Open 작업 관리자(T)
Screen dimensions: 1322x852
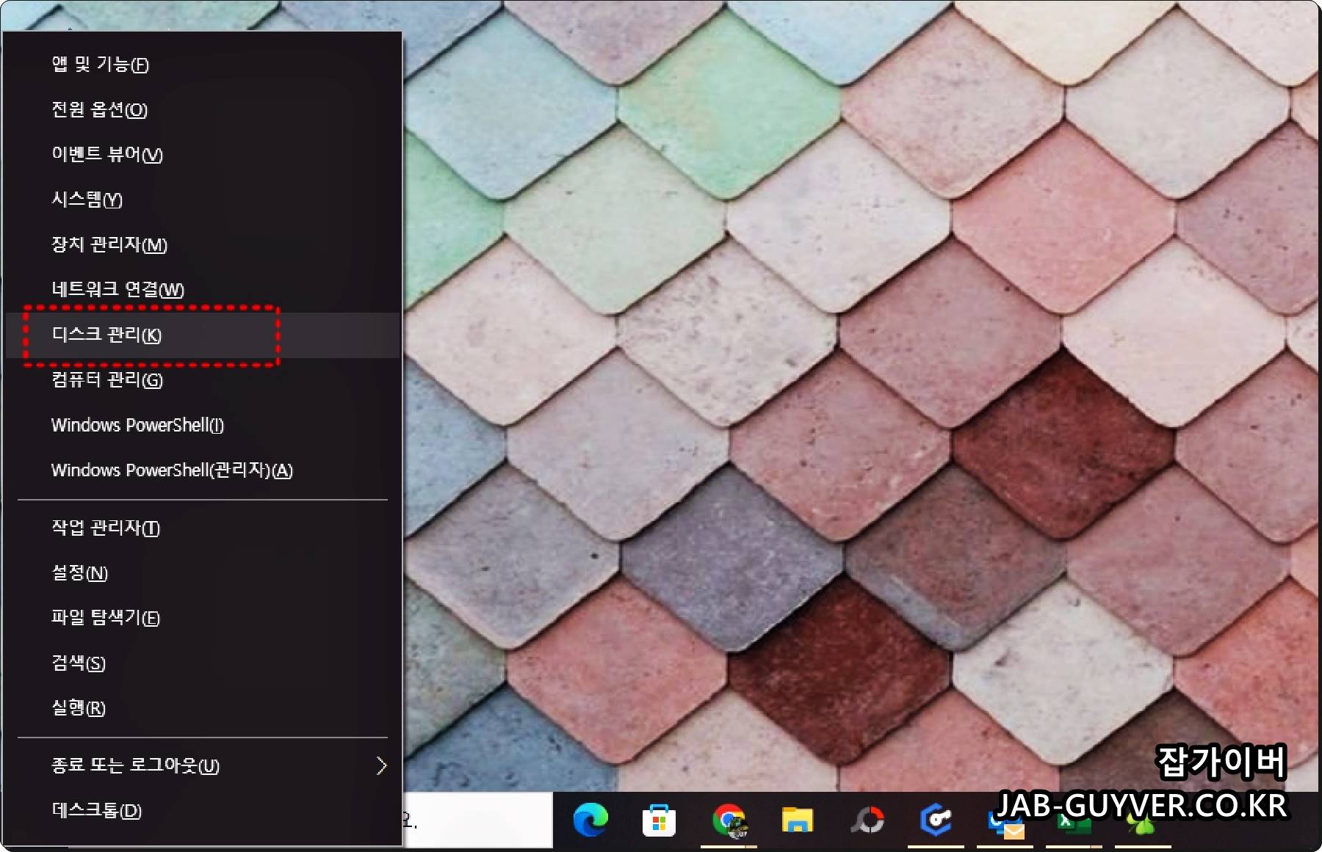click(x=203, y=528)
